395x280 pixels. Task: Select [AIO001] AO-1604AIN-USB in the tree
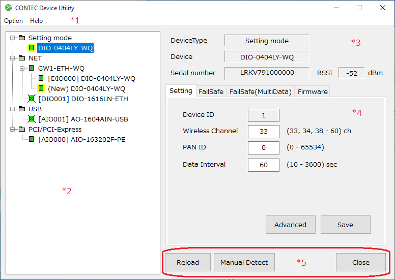(x=83, y=119)
